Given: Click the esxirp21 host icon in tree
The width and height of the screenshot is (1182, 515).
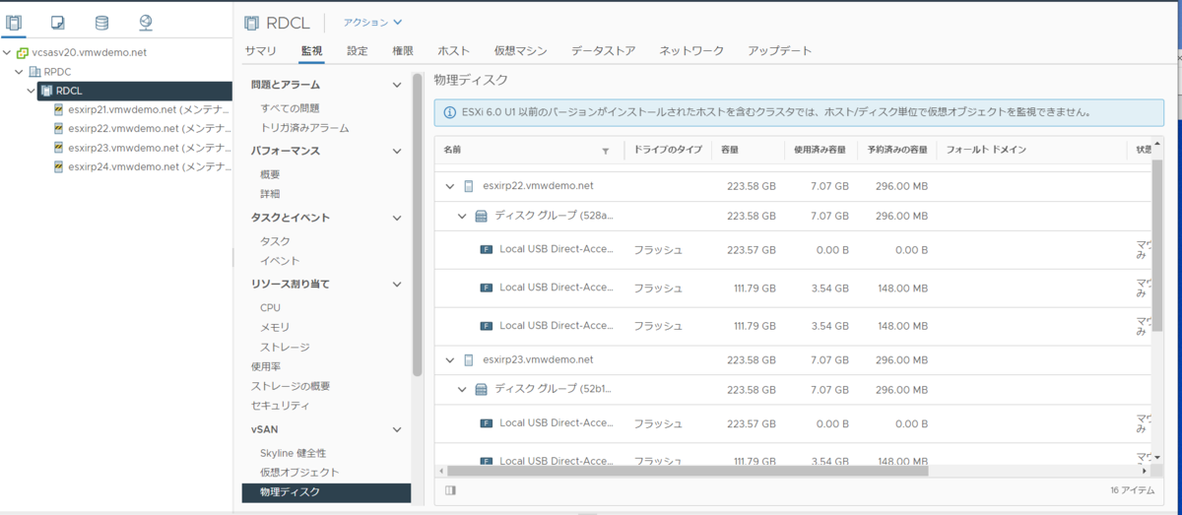Looking at the screenshot, I should 59,109.
